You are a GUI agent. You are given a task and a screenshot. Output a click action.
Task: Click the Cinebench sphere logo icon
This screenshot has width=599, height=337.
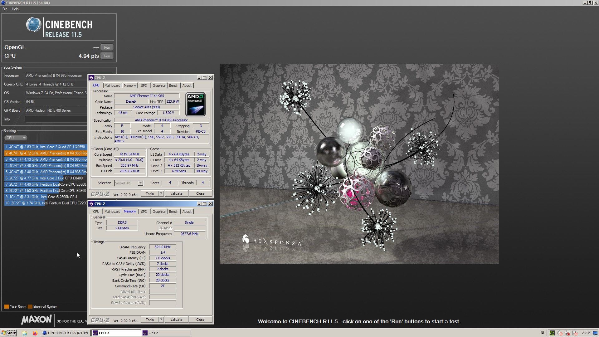pyautogui.click(x=33, y=25)
